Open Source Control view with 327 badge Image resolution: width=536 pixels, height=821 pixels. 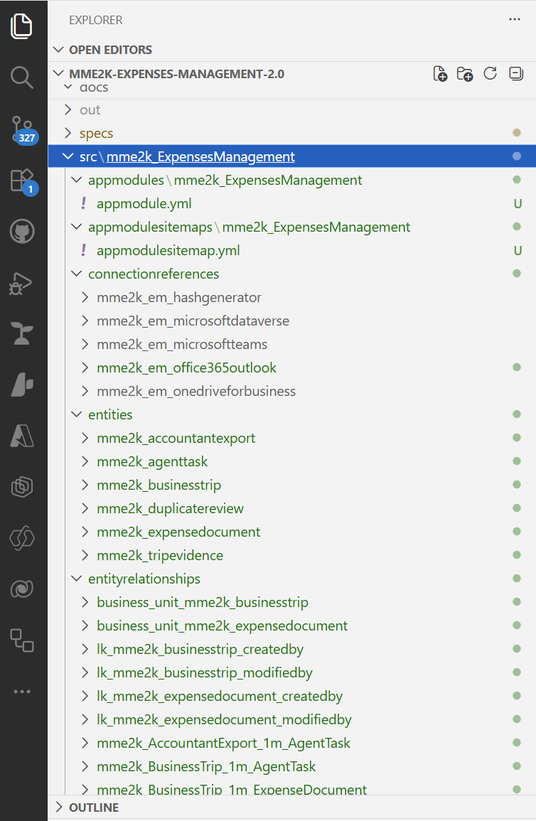point(23,130)
